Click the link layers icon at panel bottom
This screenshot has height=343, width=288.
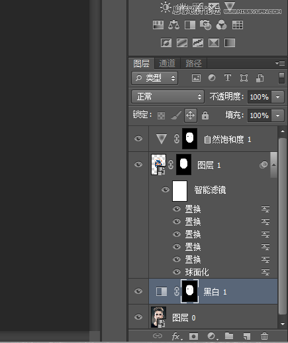point(158,336)
